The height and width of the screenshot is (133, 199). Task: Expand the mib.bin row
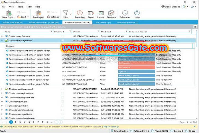2,106
